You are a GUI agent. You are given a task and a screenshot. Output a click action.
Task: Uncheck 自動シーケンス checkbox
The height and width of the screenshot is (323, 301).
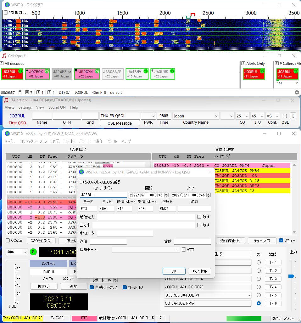[92, 287]
